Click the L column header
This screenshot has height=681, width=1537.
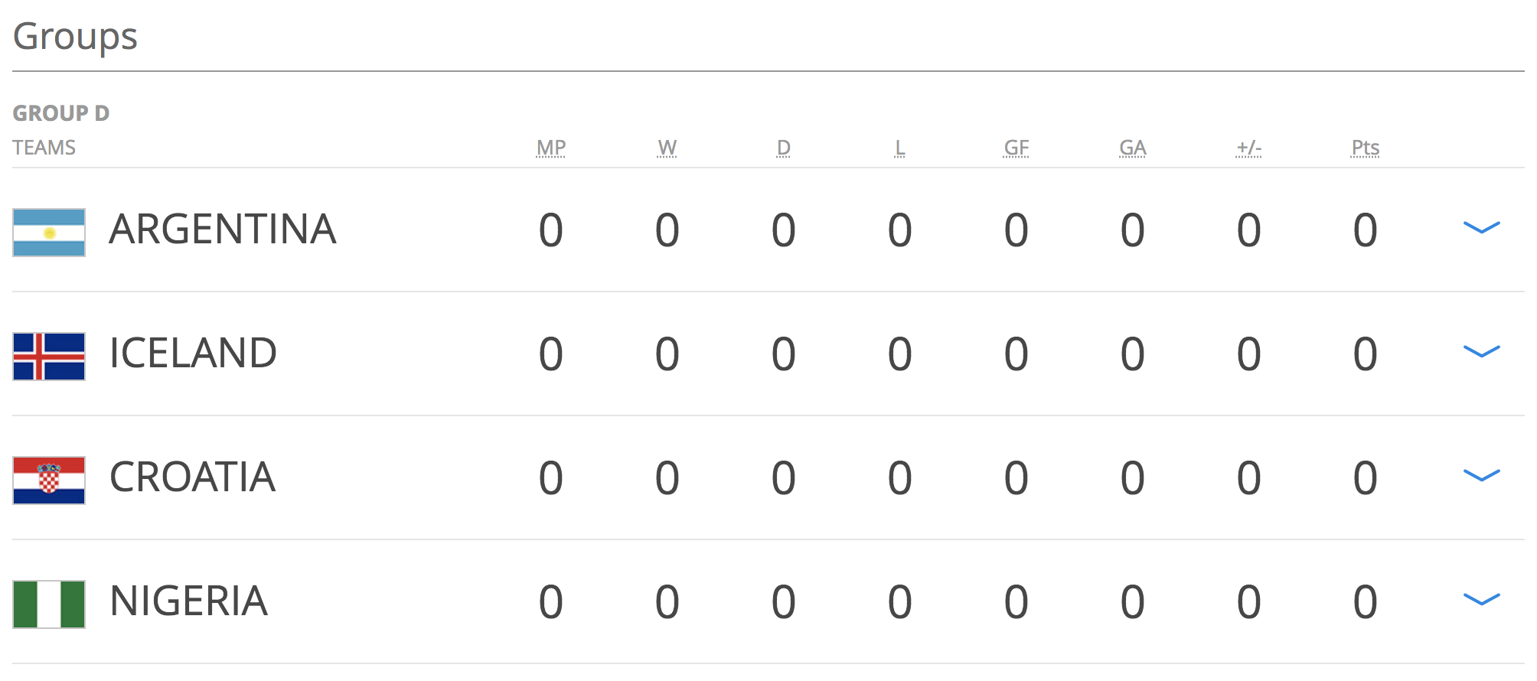tap(900, 148)
